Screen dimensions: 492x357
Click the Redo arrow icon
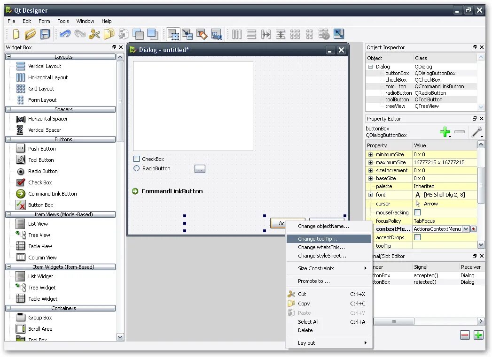80,34
